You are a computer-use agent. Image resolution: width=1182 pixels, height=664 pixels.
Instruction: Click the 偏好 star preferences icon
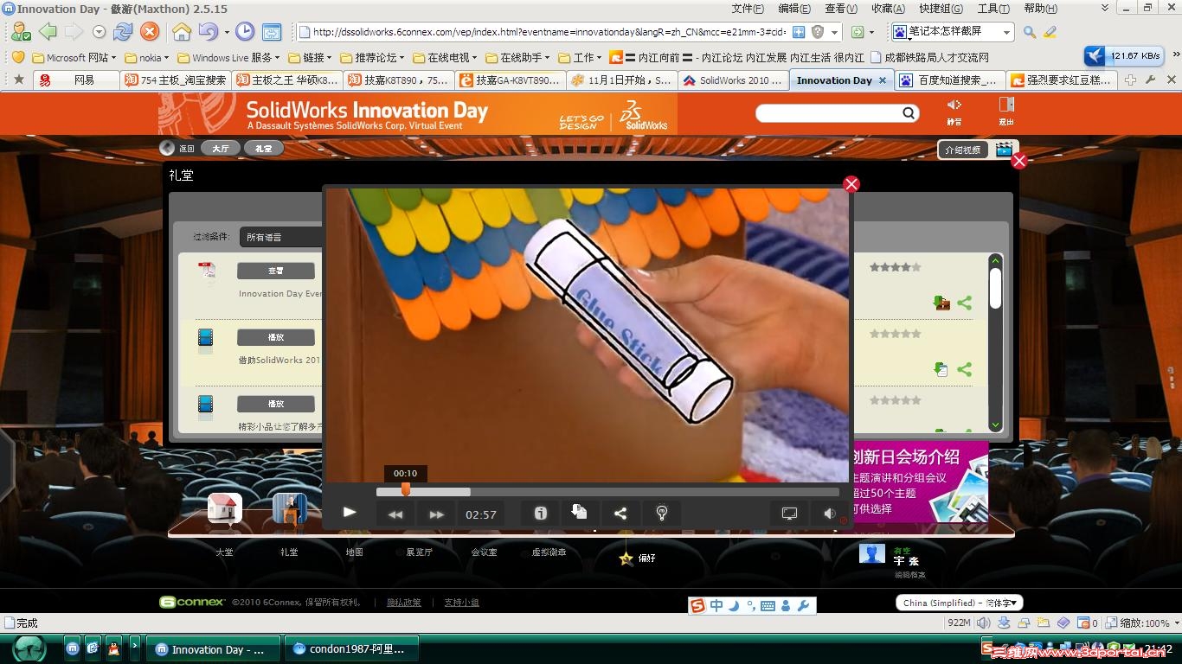[626, 559]
